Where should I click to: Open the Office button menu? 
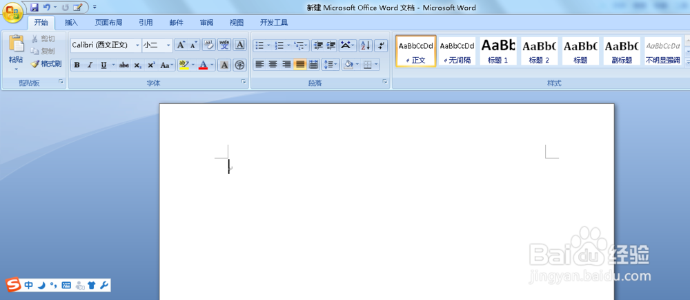click(x=13, y=12)
